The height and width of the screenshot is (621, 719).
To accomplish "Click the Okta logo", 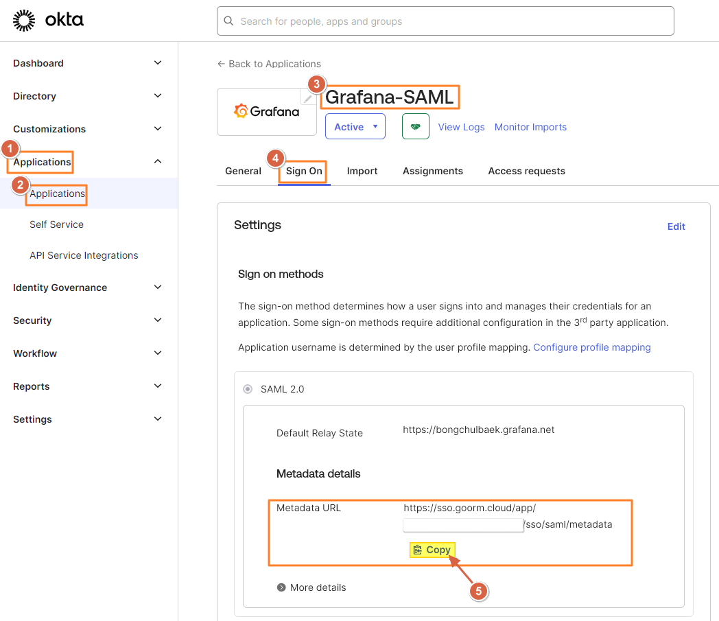I will point(48,21).
